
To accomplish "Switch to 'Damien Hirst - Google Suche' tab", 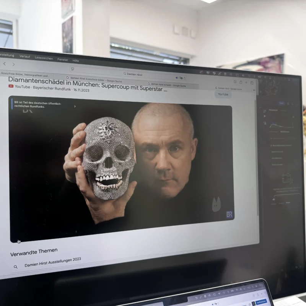I will click(228, 89).
